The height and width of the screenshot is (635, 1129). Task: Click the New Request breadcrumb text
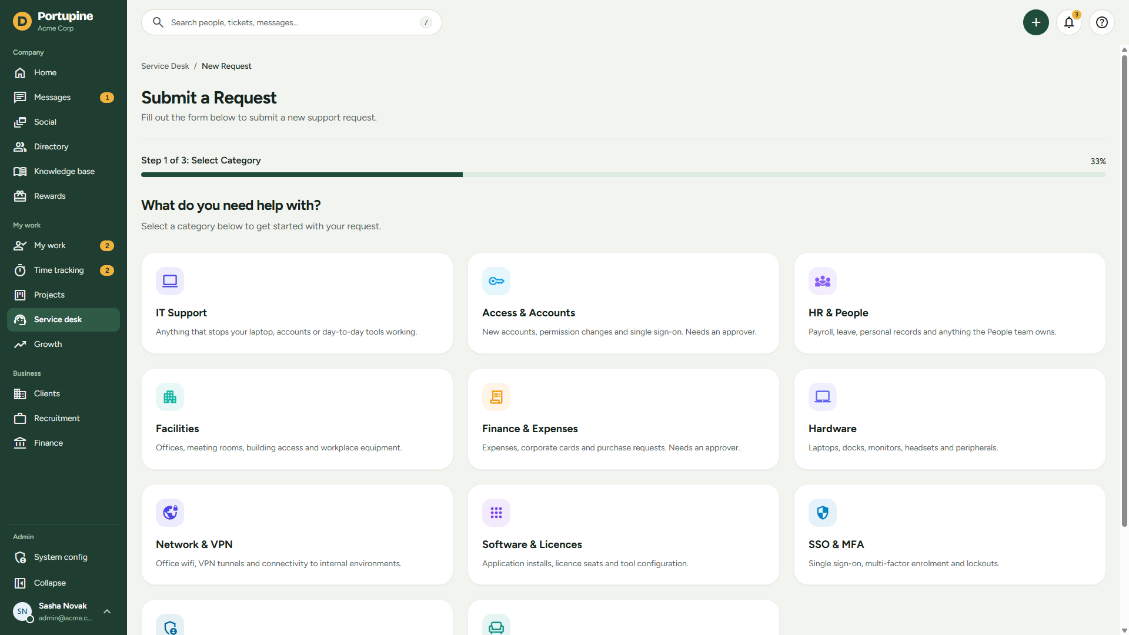(x=226, y=66)
